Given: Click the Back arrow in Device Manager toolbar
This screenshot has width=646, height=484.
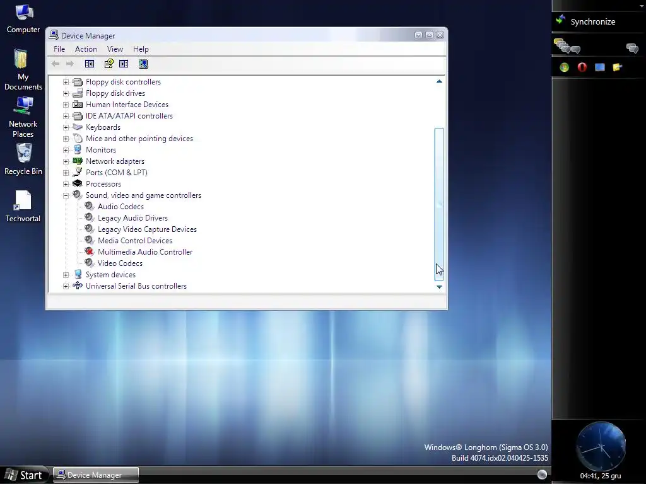Looking at the screenshot, I should (x=56, y=64).
